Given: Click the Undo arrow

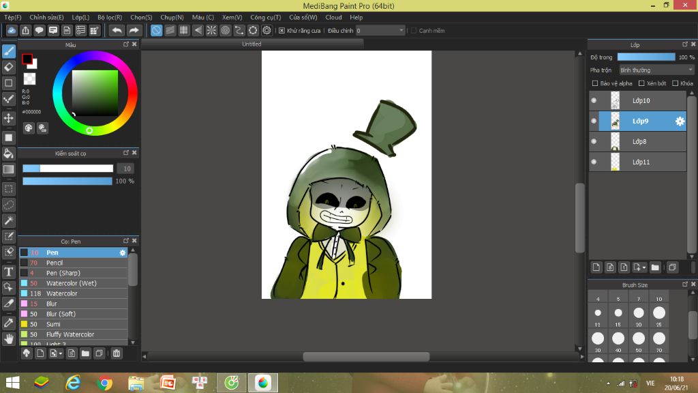Looking at the screenshot, I should [117, 30].
